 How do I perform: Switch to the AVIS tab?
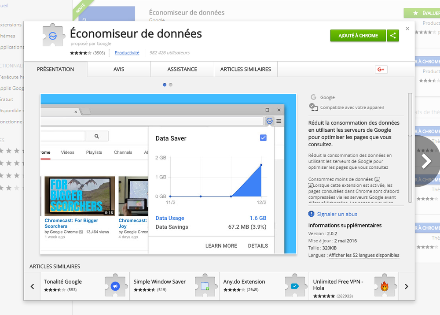[x=118, y=69]
